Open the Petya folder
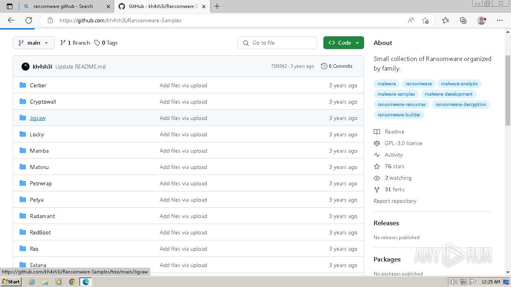Image resolution: width=511 pixels, height=287 pixels. (37, 200)
